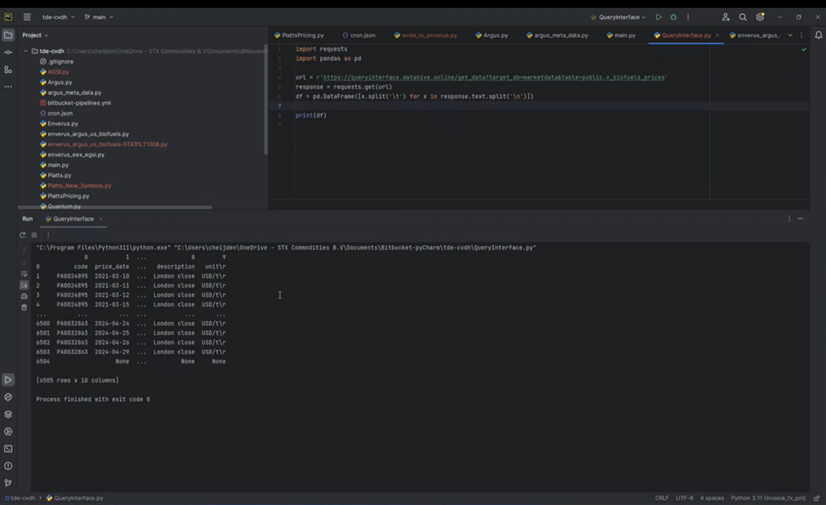Open Run tool window sidebar icon
The width and height of the screenshot is (826, 505).
[8, 380]
